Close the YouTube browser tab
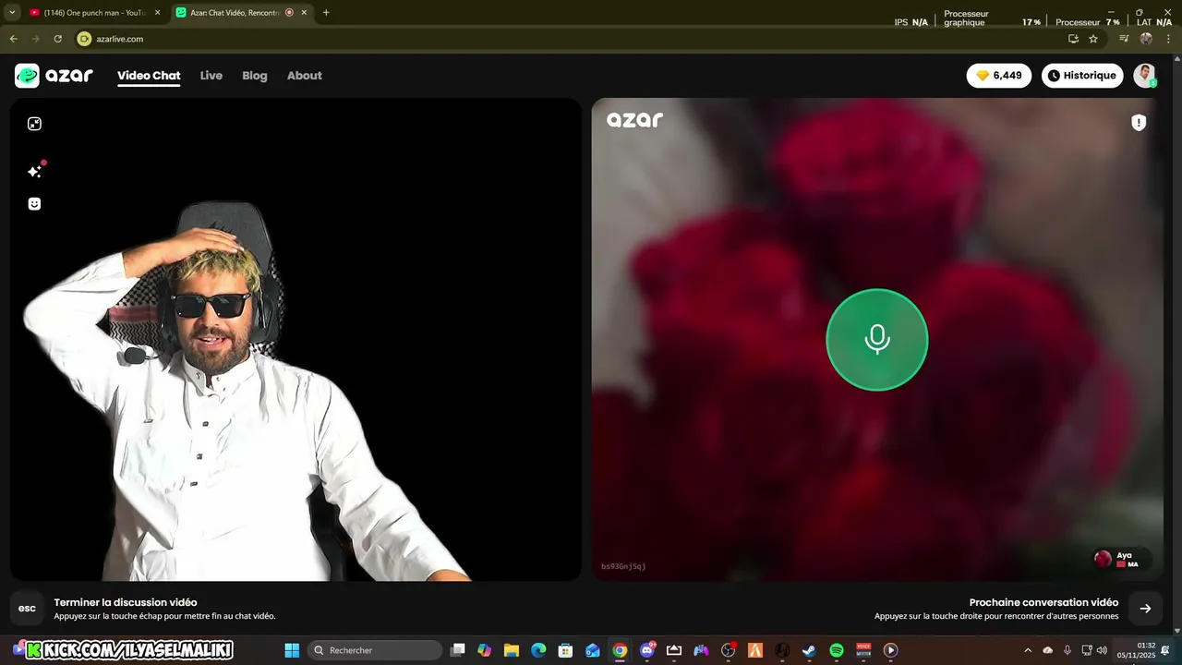 157,13
